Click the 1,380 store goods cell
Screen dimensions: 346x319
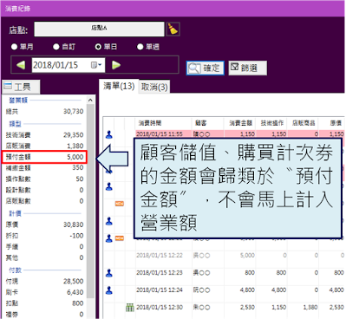[310, 308]
